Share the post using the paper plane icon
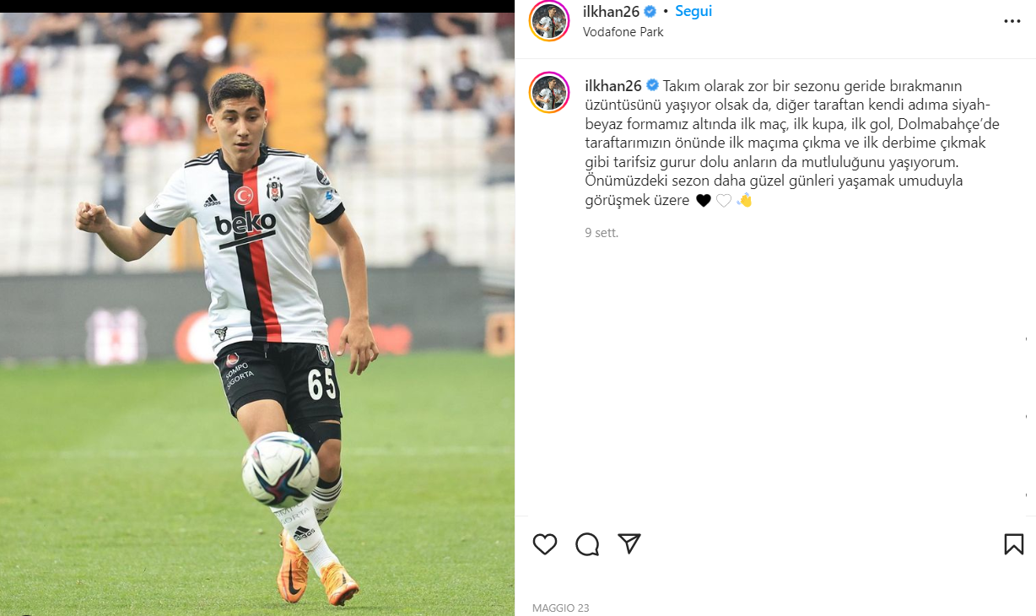 coord(629,543)
